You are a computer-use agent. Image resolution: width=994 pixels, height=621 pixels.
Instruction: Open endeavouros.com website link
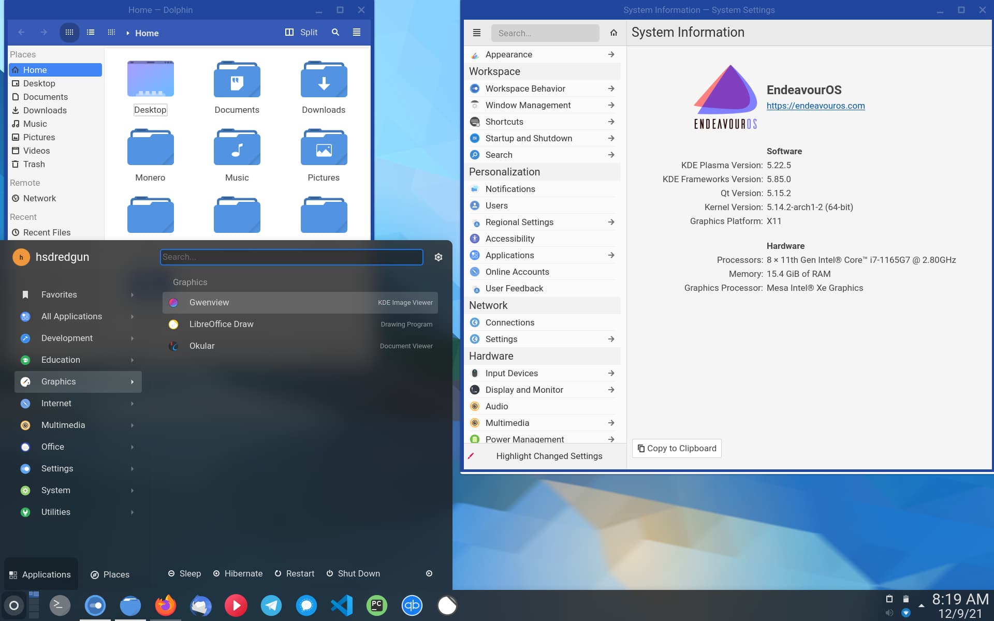[x=815, y=106]
